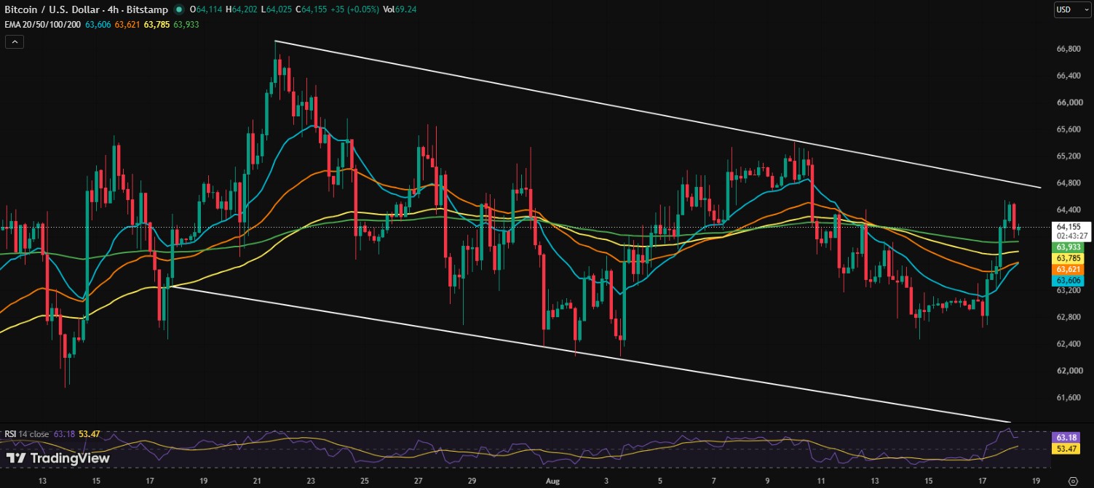Click the L64,025 low price readout

tap(278, 10)
